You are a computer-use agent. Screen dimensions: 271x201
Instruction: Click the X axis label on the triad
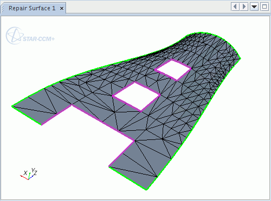click(x=25, y=173)
